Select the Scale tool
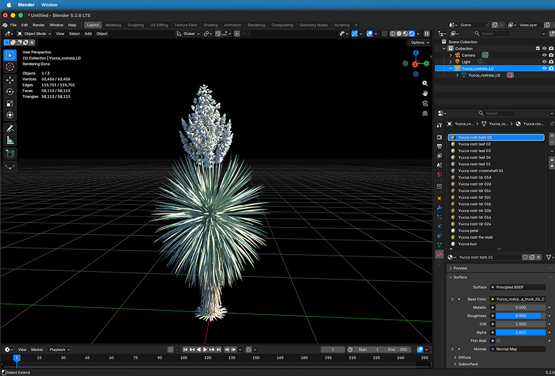Viewport: 555px width, 376px height. [10, 103]
